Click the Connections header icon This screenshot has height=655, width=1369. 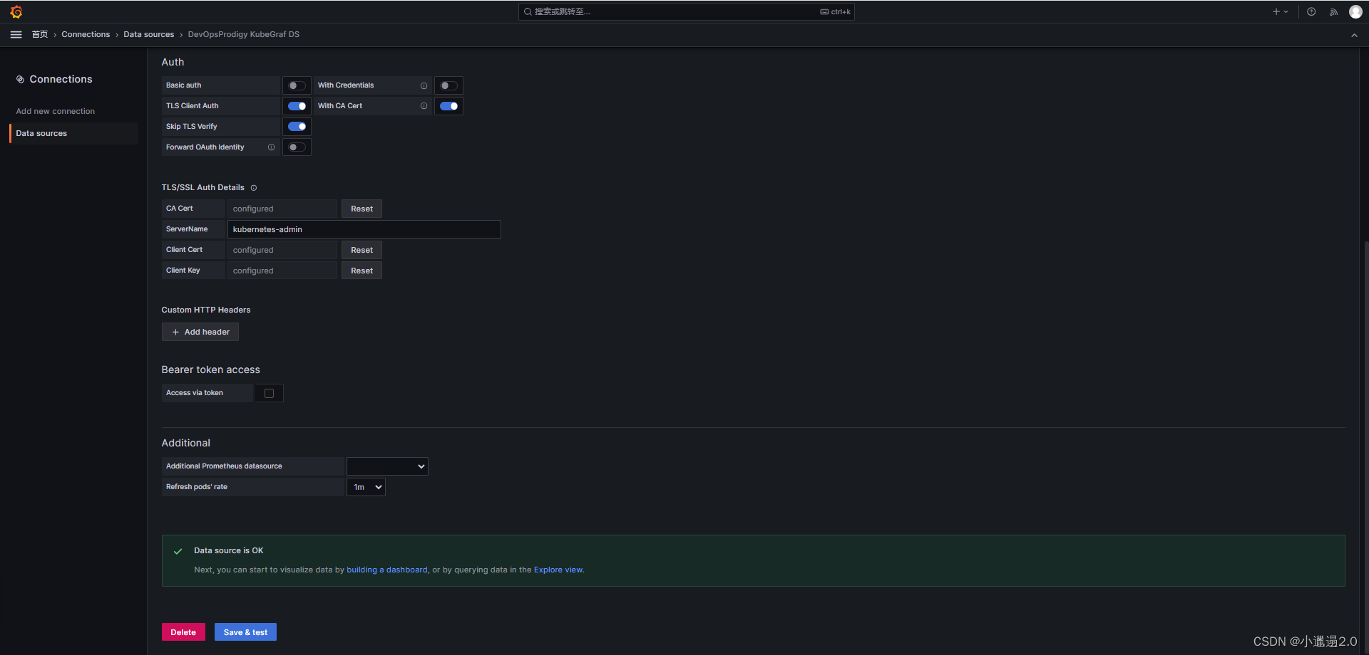20,79
